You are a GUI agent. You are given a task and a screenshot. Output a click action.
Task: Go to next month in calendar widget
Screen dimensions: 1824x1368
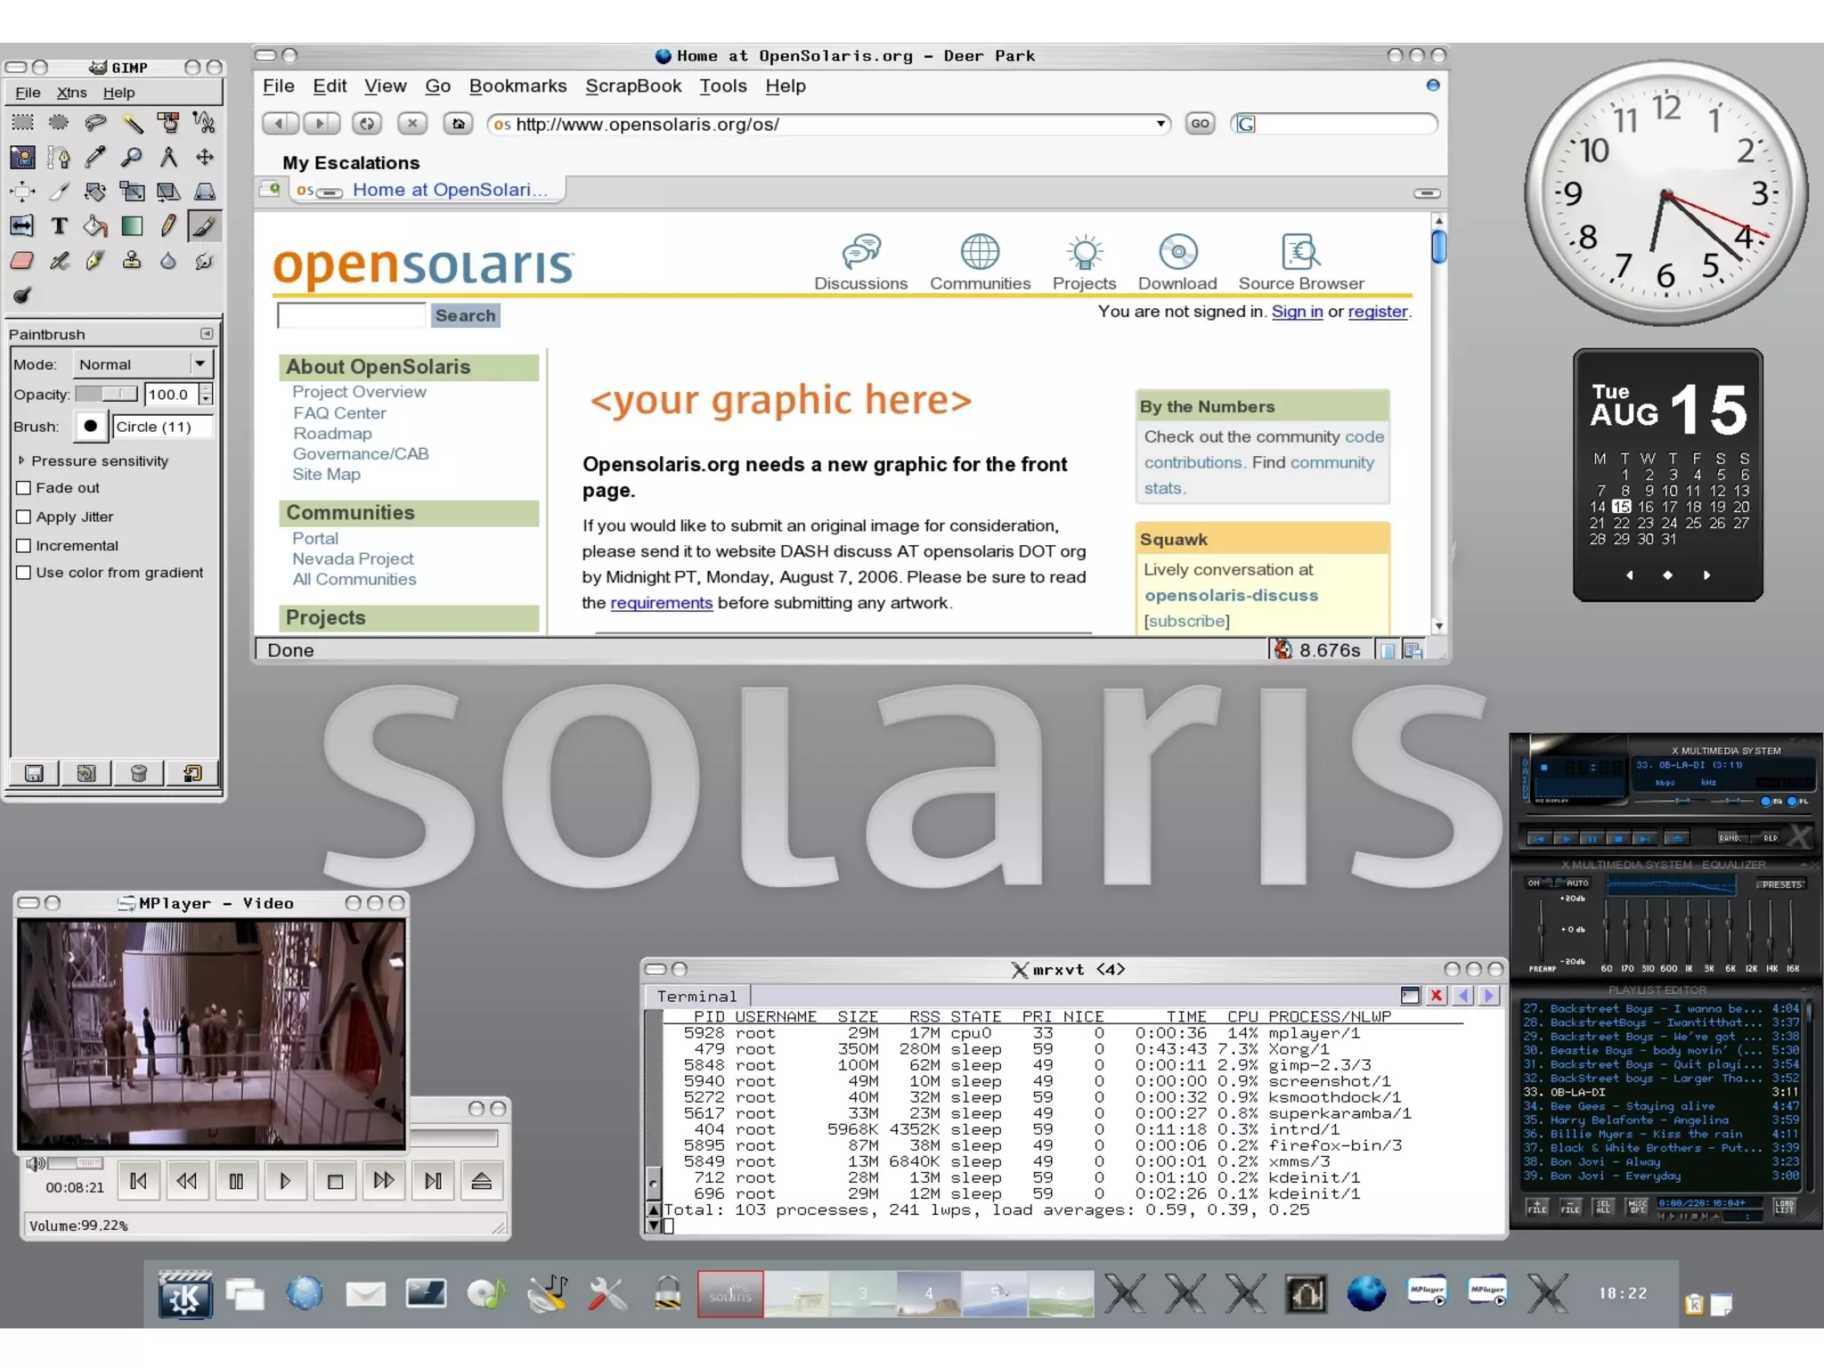[x=1706, y=575]
